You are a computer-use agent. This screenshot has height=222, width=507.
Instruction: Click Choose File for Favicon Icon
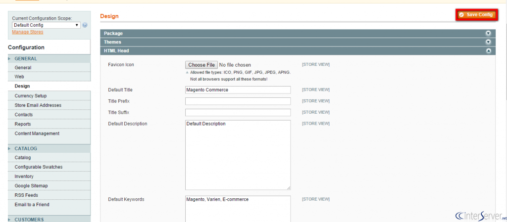(202, 65)
